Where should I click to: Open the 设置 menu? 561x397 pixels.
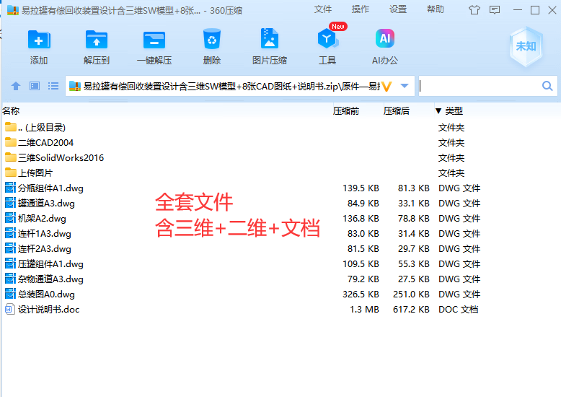[398, 9]
